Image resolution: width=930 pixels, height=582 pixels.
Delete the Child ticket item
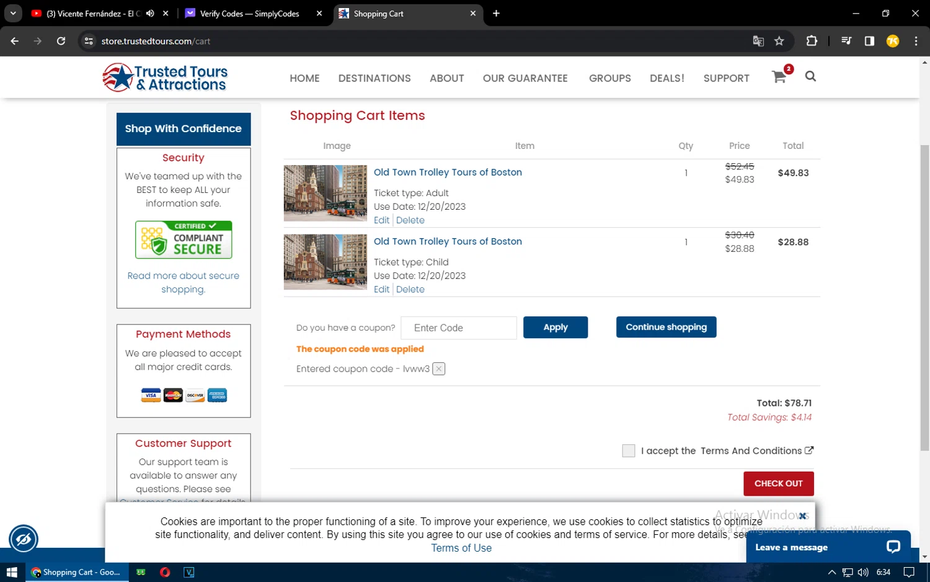pyautogui.click(x=410, y=289)
